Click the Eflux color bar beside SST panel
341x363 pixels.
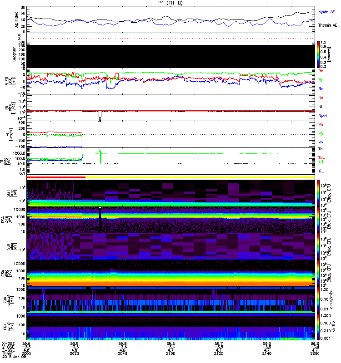[319, 193]
